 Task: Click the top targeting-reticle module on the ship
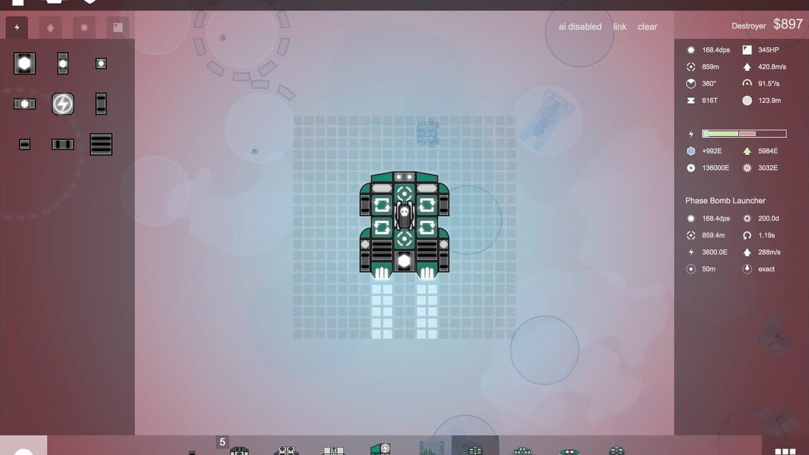tap(404, 193)
